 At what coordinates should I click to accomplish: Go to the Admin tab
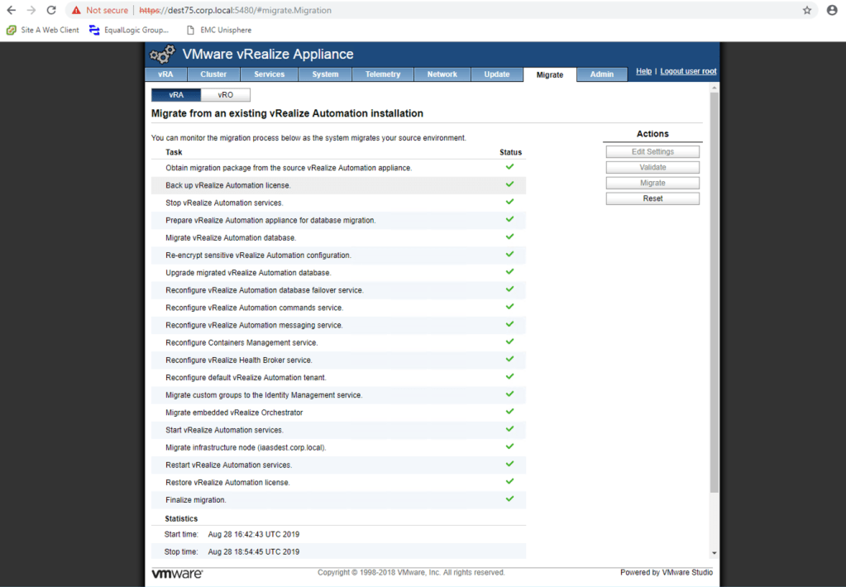pos(602,74)
